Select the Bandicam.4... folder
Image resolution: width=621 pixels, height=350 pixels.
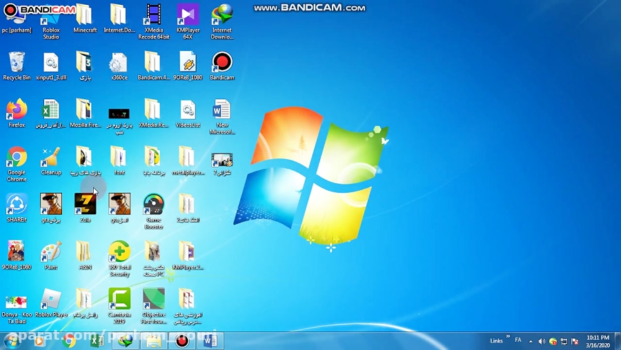click(154, 65)
